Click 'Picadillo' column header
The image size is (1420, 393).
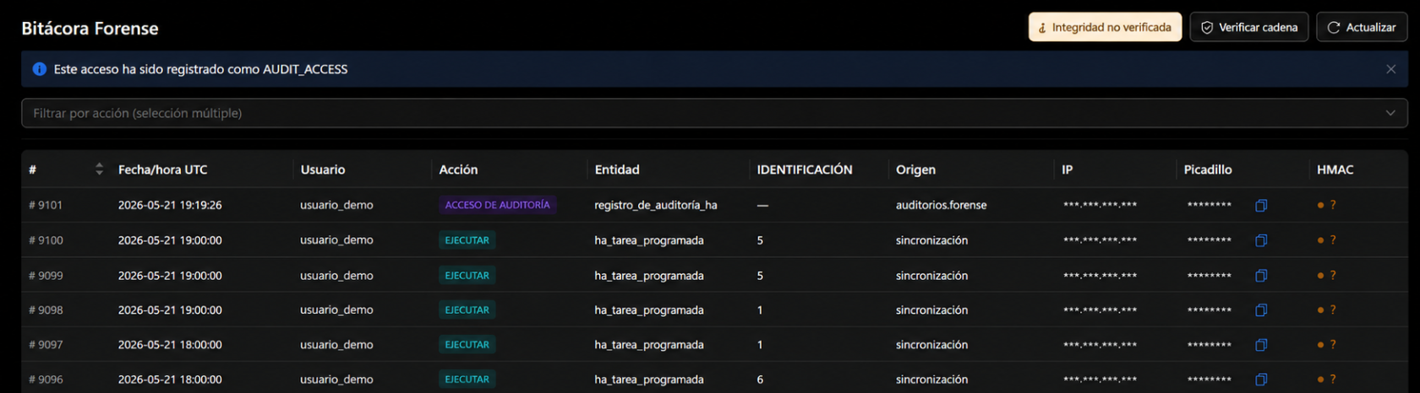(x=1208, y=170)
